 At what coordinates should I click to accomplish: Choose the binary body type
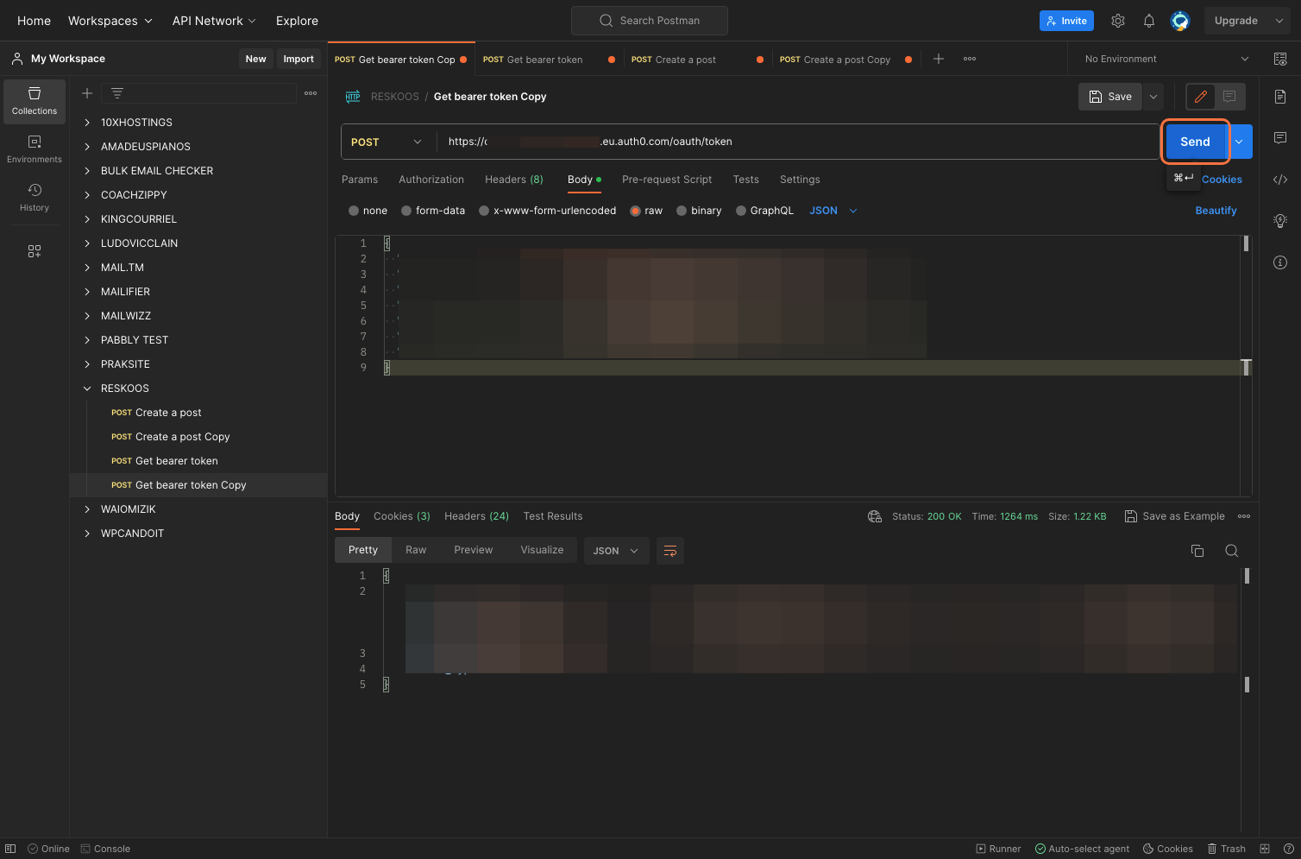click(682, 211)
